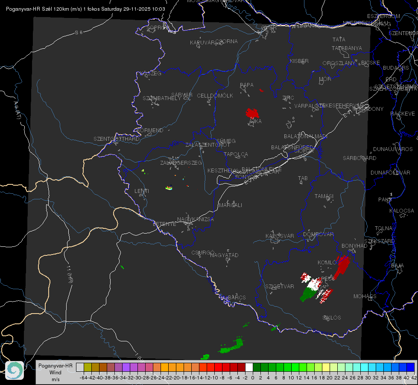Click the DOMBÓVÁR city label
Viewport: 418px width, 385px height.
[x=318, y=234]
